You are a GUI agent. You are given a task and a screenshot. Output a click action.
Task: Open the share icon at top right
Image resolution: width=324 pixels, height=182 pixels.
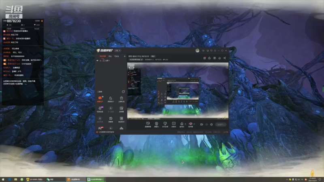tap(225, 58)
